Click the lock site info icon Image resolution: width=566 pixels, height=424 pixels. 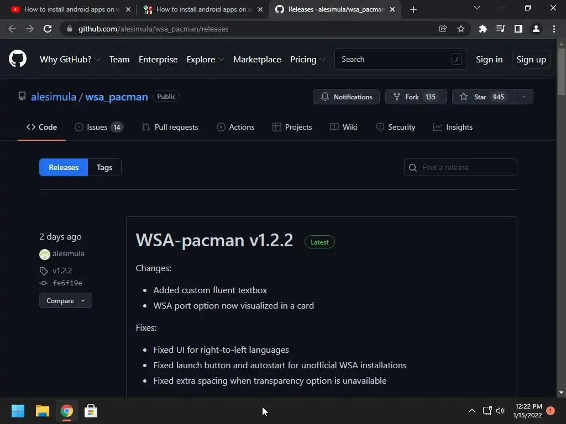coord(70,29)
